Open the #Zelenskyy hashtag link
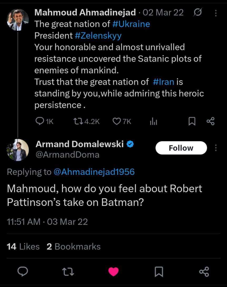Image resolution: width=227 pixels, height=287 pixels. tap(98, 36)
